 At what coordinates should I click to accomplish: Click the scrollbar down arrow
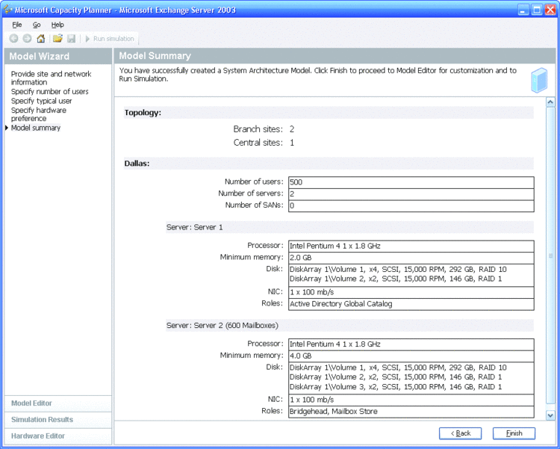551,415
